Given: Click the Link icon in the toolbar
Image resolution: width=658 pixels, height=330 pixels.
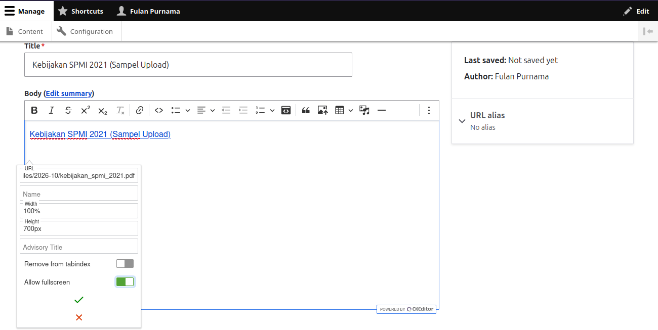Looking at the screenshot, I should (x=140, y=110).
